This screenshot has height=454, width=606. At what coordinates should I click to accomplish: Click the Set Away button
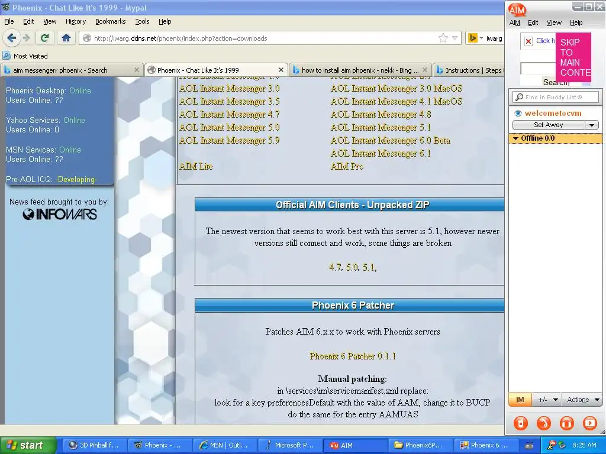(549, 125)
